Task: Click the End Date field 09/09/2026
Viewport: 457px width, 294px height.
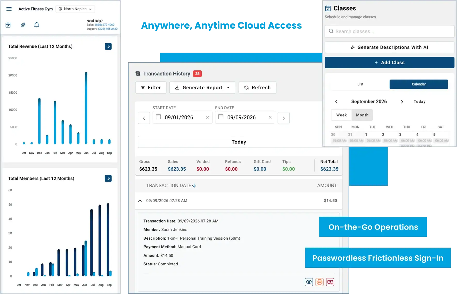Action: pyautogui.click(x=245, y=117)
